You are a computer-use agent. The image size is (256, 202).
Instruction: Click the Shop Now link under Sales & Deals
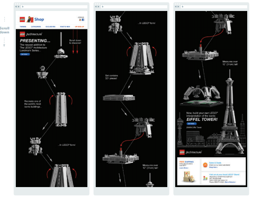[213, 167]
